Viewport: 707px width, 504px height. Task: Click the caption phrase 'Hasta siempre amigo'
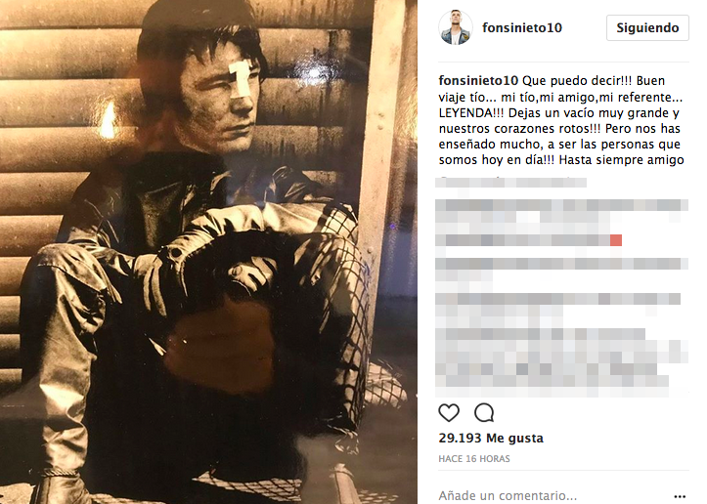(x=621, y=160)
